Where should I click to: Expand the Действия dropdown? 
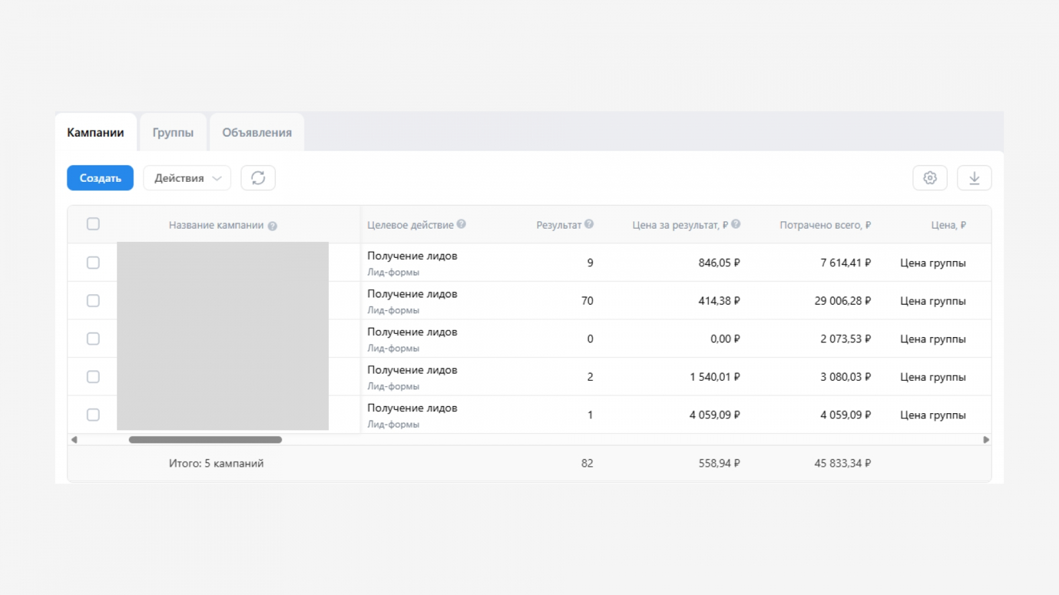[x=187, y=178]
